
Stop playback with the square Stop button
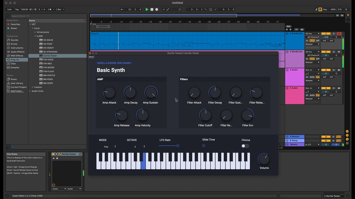tap(152, 9)
